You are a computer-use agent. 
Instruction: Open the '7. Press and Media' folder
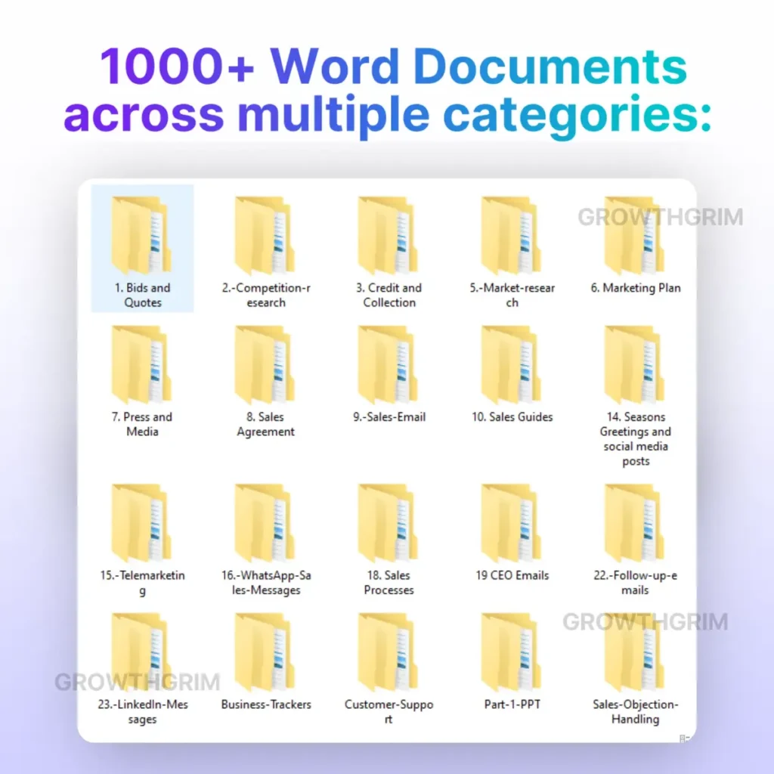click(141, 366)
